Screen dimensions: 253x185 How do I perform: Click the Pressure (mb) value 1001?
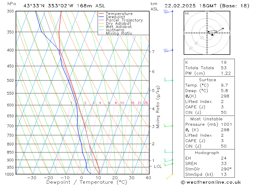point(226,124)
